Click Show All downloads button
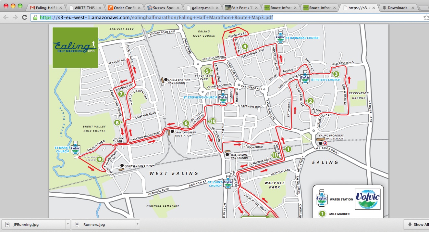Viewport: 429px width, 232px height. click(417, 224)
